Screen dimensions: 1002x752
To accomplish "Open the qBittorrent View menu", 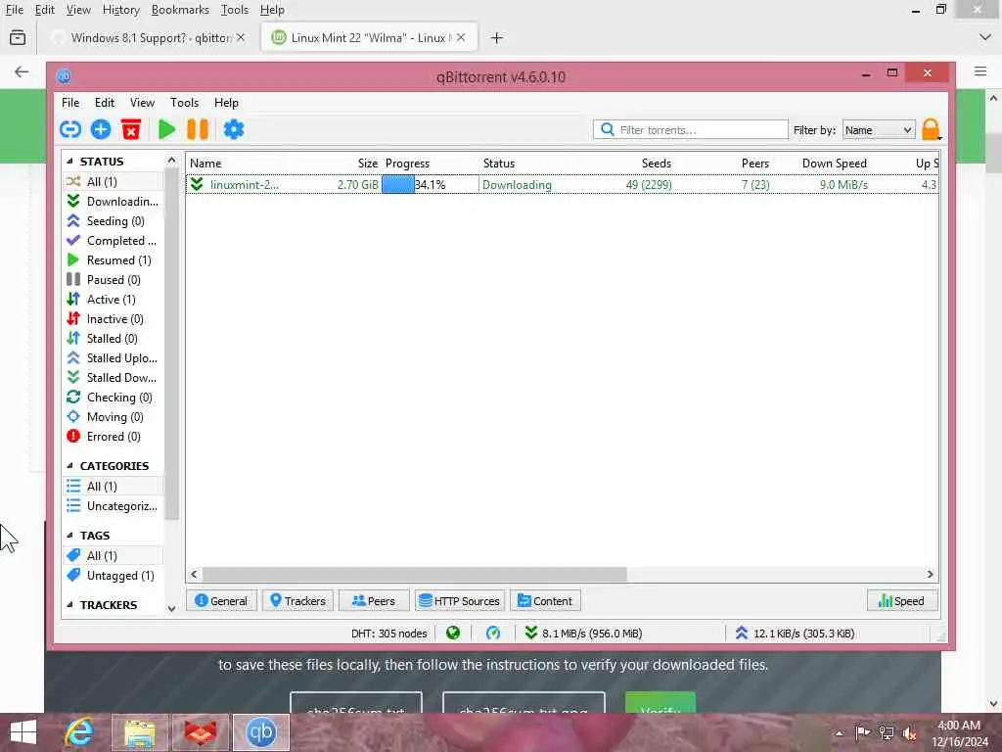I will (142, 103).
